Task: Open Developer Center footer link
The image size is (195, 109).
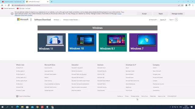Action: 130,71
